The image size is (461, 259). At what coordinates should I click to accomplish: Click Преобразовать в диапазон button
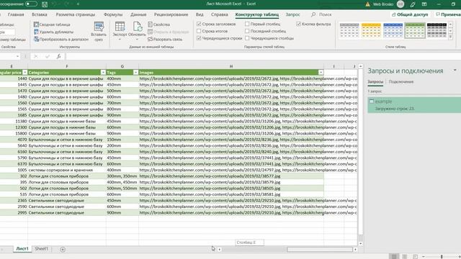click(61, 39)
